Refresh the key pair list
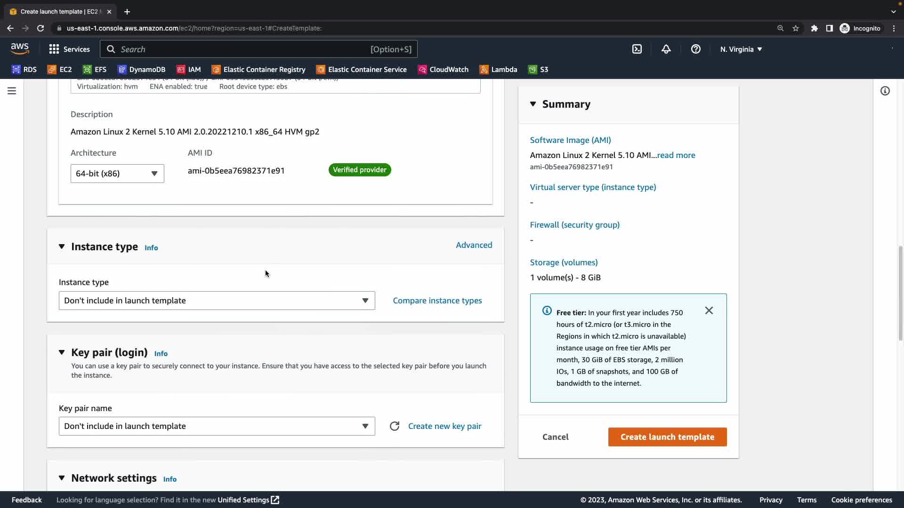The image size is (904, 508). coord(395,426)
